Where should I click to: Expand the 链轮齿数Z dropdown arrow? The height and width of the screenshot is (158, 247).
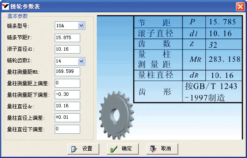click(x=81, y=61)
